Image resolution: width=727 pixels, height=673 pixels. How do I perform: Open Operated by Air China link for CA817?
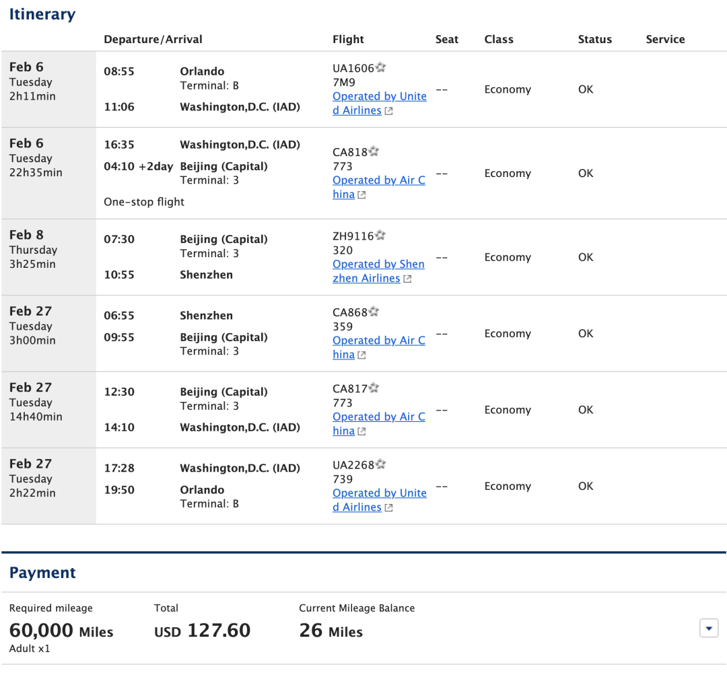coord(379,423)
